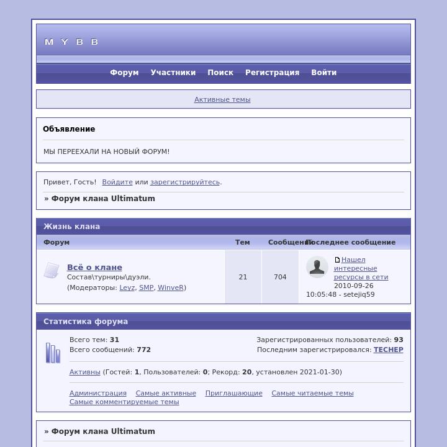Click the user avatar in last message
447x447 pixels.
tap(317, 267)
